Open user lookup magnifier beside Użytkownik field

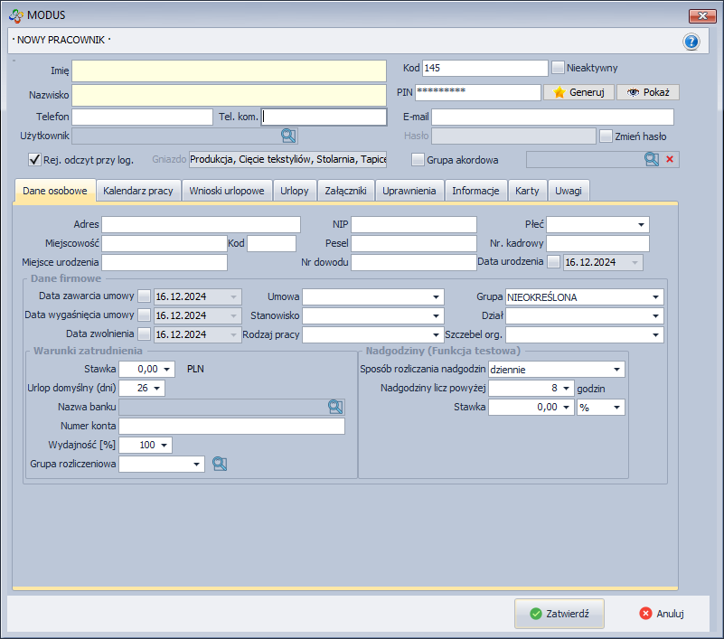[288, 136]
